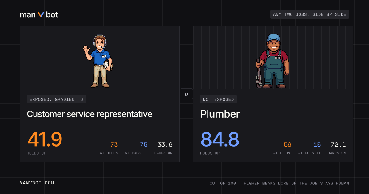Select the plumber pixel character
The height and width of the screenshot is (194, 369).
click(272, 61)
